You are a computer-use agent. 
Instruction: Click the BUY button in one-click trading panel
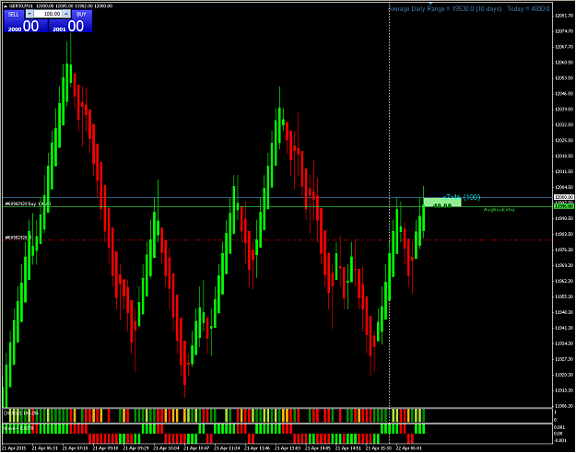(x=81, y=14)
